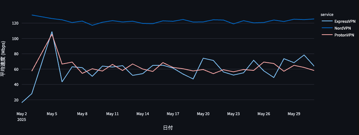359x135 pixels.
Task: Click the '2025' year label
Action: [x=22, y=119]
